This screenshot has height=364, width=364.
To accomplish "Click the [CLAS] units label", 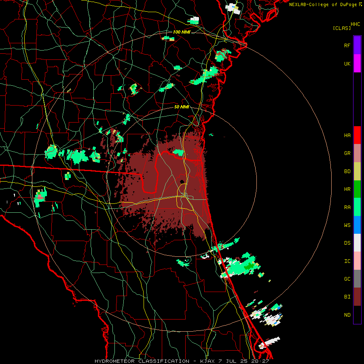I will (x=342, y=28).
